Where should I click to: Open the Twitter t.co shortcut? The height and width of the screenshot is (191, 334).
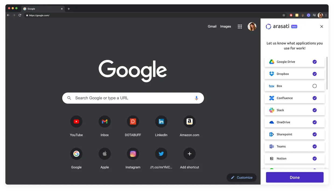coord(161,154)
